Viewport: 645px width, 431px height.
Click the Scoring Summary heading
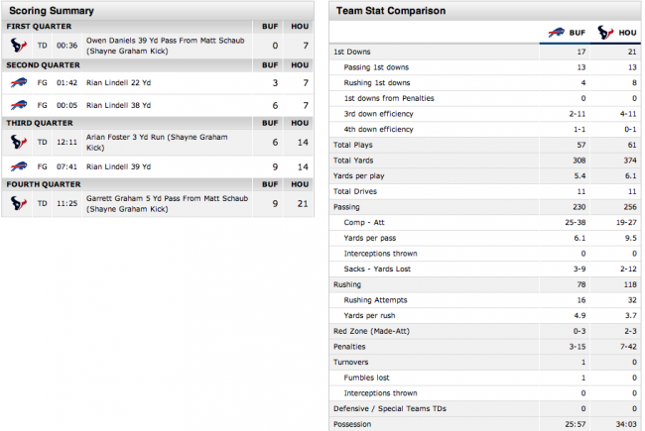[52, 11]
